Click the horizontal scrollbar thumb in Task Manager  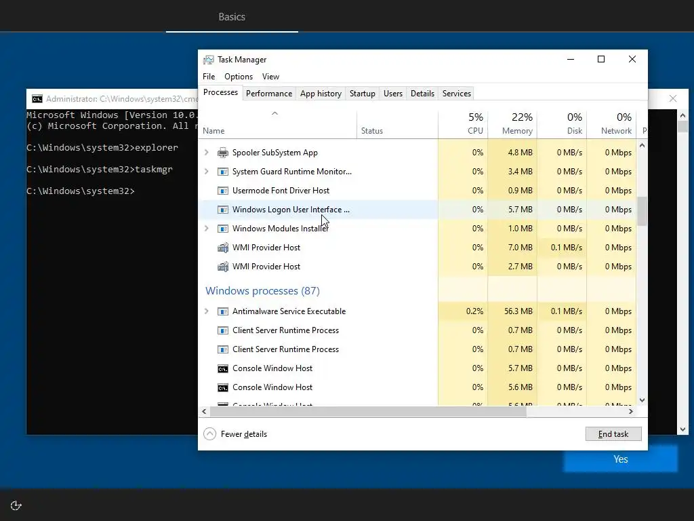pyautogui.click(x=368, y=412)
